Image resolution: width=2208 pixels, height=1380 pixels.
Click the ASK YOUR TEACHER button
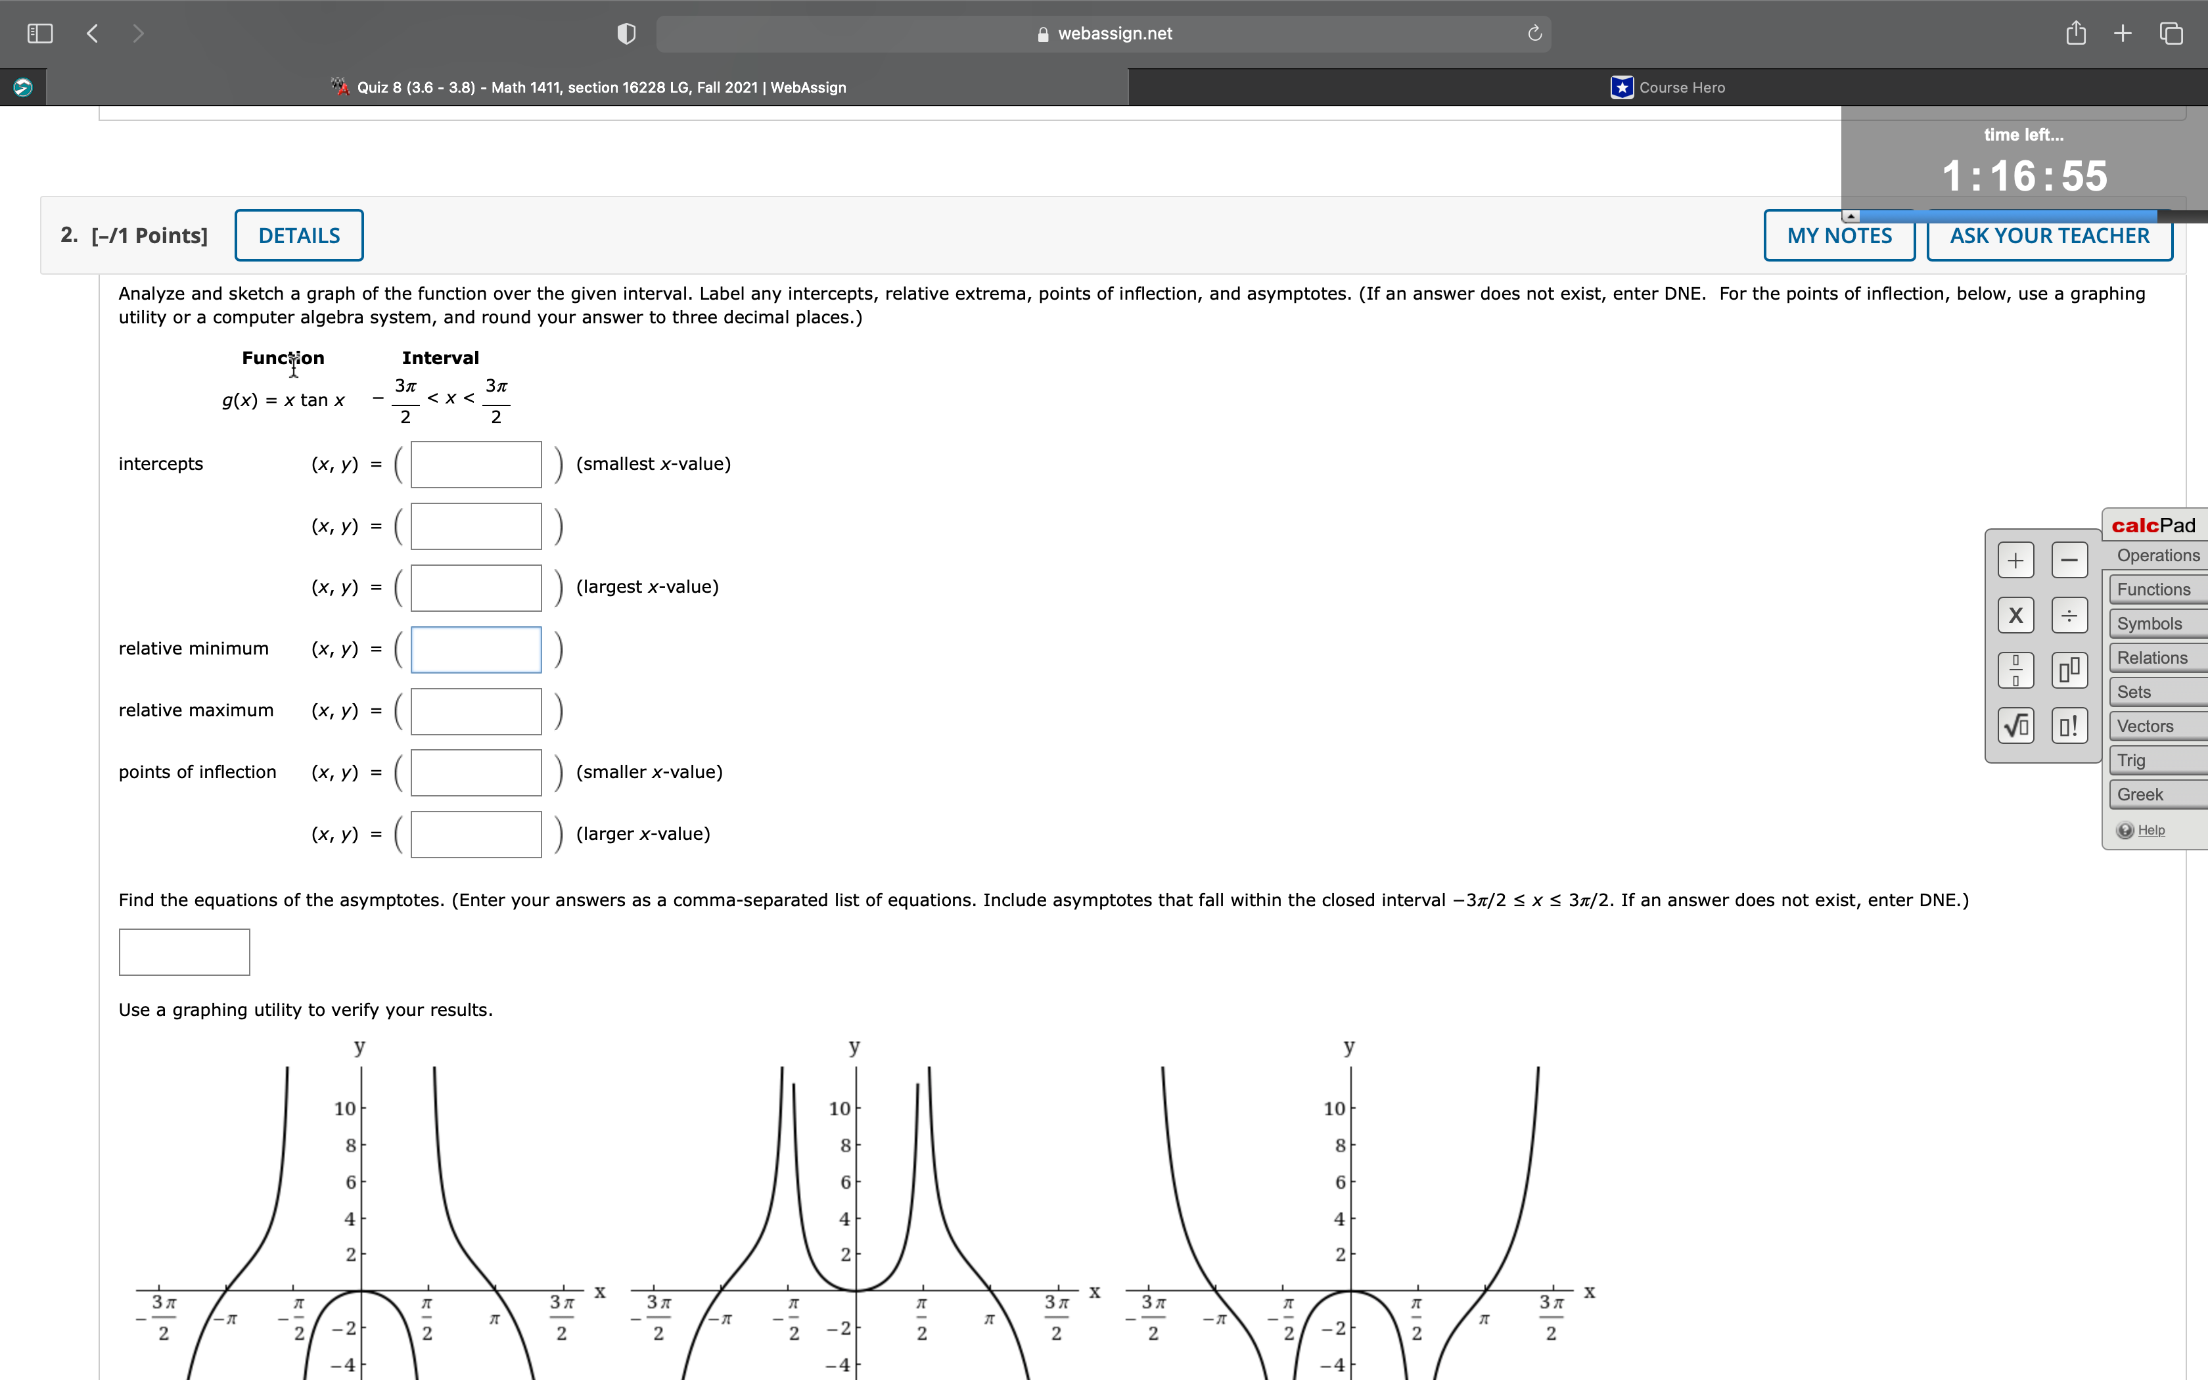point(2048,235)
